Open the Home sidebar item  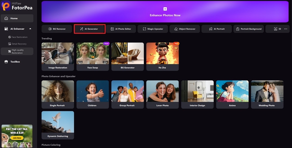point(17,18)
